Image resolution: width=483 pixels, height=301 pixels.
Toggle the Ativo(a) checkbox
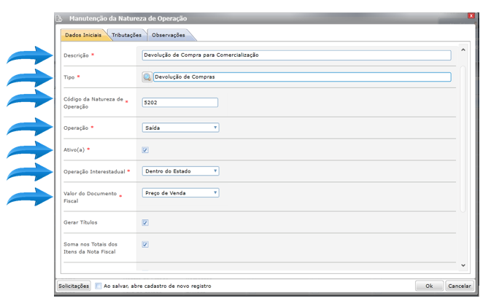(145, 150)
